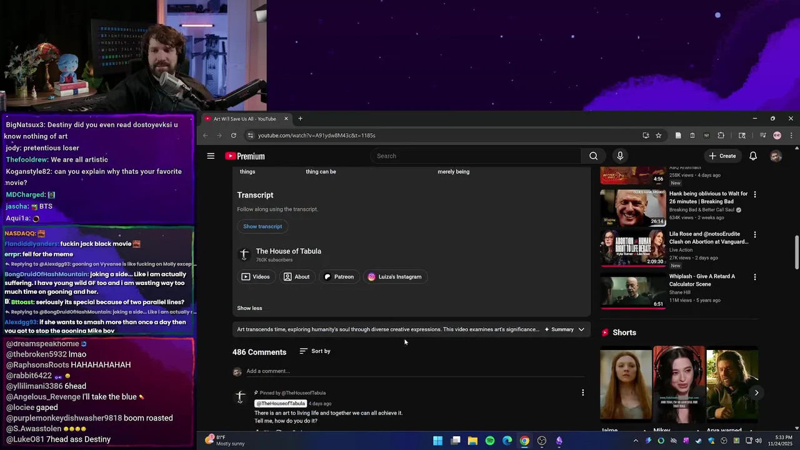Open the Patreon link

click(339, 277)
